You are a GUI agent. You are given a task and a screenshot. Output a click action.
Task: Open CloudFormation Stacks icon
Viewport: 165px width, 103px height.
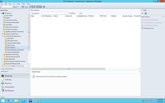[x=6, y=43]
